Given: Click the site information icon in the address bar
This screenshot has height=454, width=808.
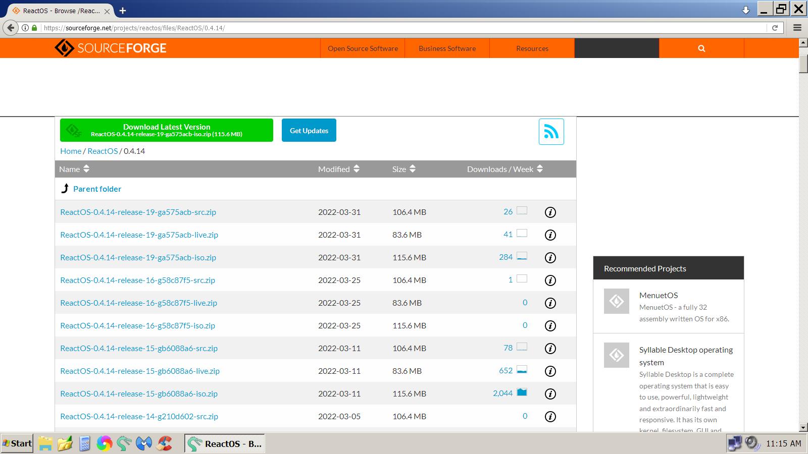Looking at the screenshot, I should point(25,28).
